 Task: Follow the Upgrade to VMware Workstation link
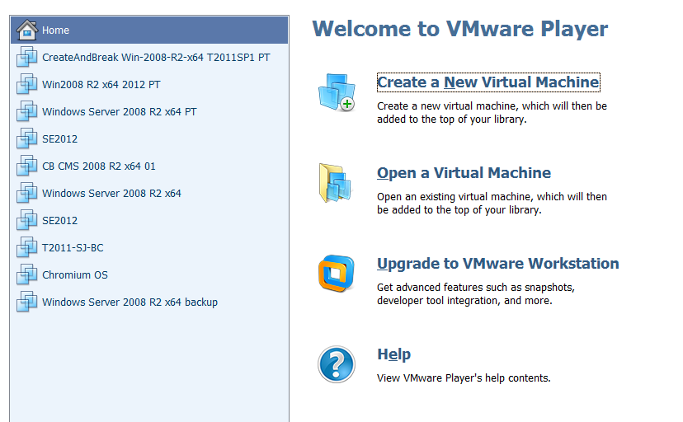(497, 264)
